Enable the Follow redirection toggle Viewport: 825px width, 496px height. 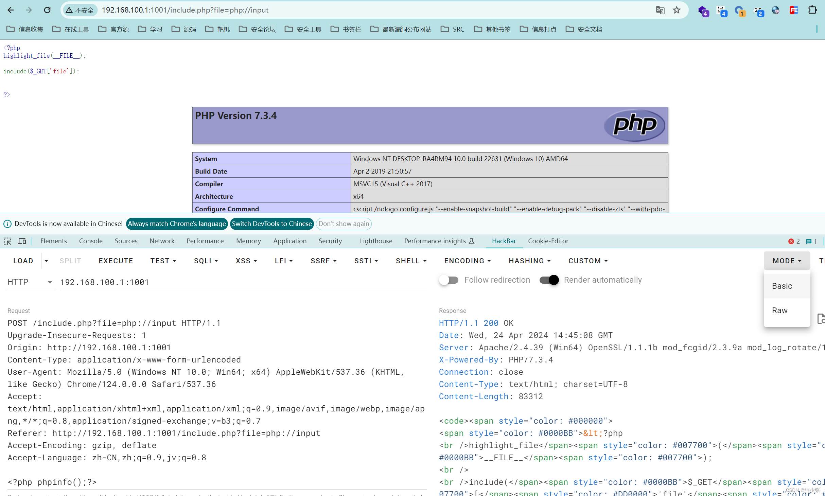[449, 280]
